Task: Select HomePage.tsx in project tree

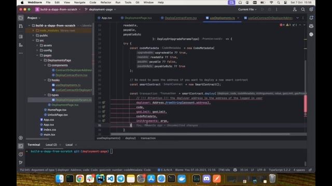Action: pyautogui.click(x=57, y=110)
